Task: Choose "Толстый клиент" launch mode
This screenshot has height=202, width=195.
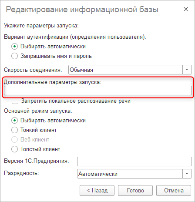Action: (x=14, y=149)
